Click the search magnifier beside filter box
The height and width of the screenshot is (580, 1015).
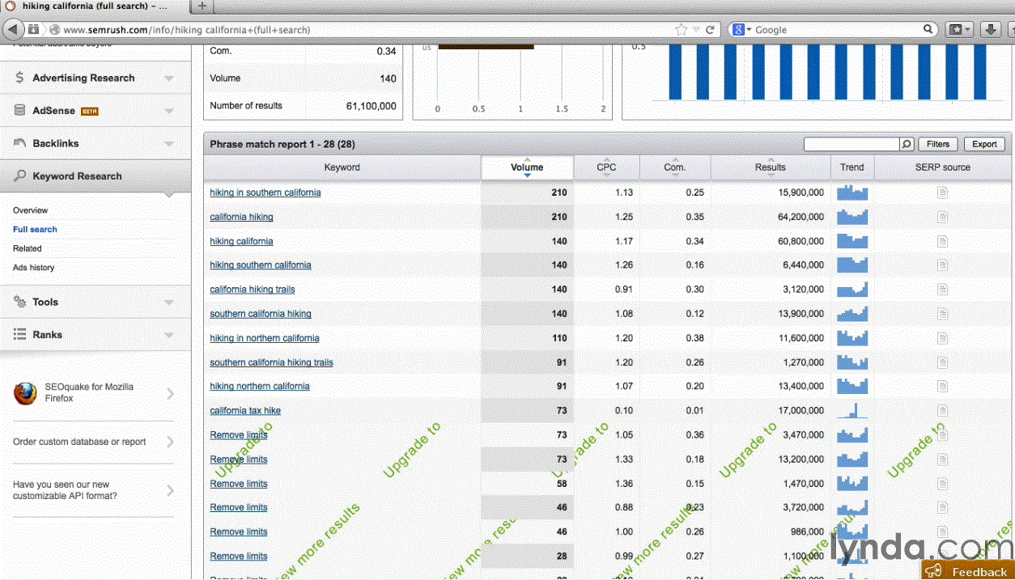pyautogui.click(x=907, y=144)
